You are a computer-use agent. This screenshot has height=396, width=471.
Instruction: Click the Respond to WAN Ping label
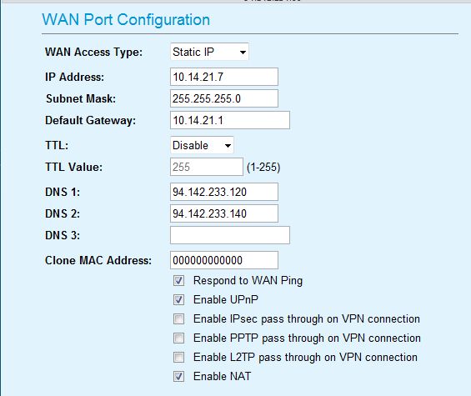[248, 281]
